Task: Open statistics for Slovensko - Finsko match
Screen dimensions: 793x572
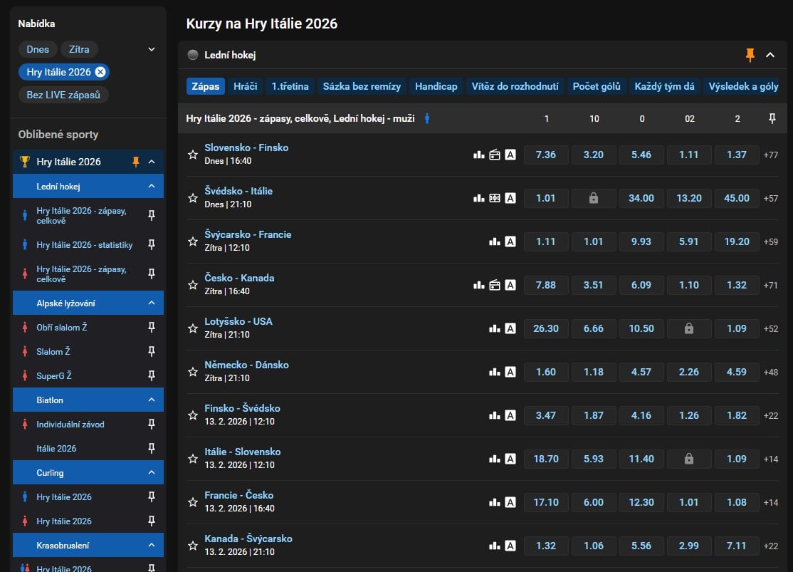Action: 478,155
